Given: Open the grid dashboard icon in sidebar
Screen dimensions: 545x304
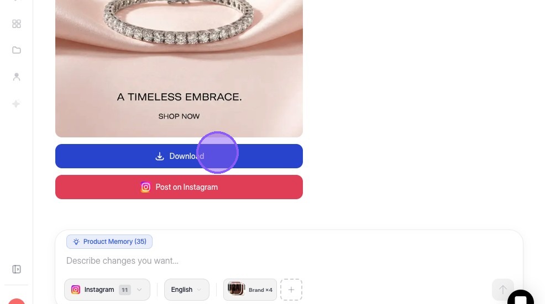Looking at the screenshot, I should coord(17,24).
